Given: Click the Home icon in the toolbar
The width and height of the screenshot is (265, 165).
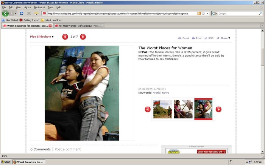Looking at the screenshot, I should [36, 13].
